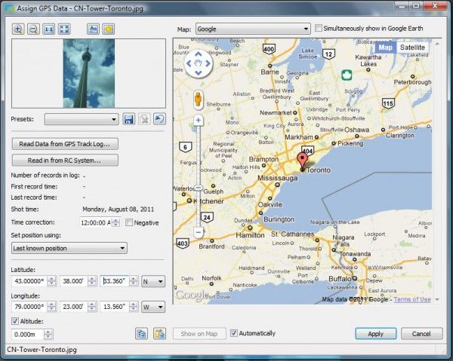
Task: Uncheck the Altitude checkbox
Action: coord(15,321)
